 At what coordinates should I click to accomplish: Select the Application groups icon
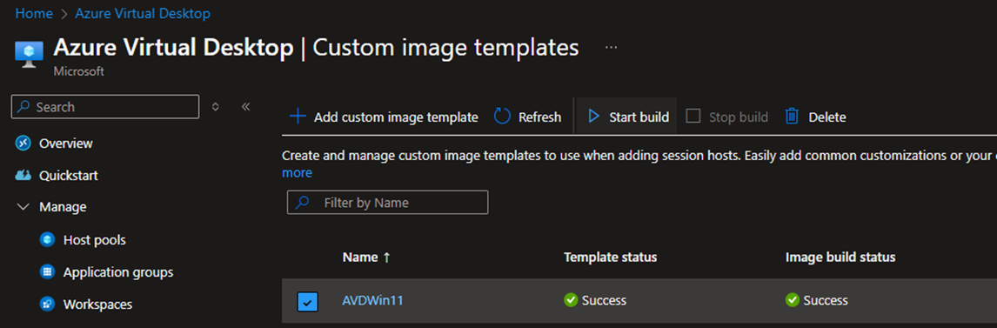(47, 272)
